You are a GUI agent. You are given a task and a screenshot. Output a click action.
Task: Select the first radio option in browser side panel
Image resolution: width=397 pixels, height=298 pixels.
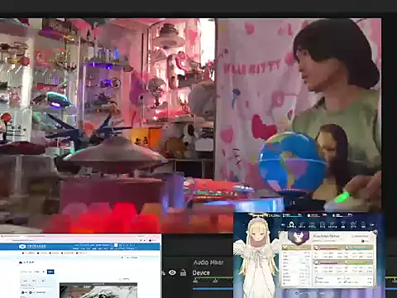(23, 292)
